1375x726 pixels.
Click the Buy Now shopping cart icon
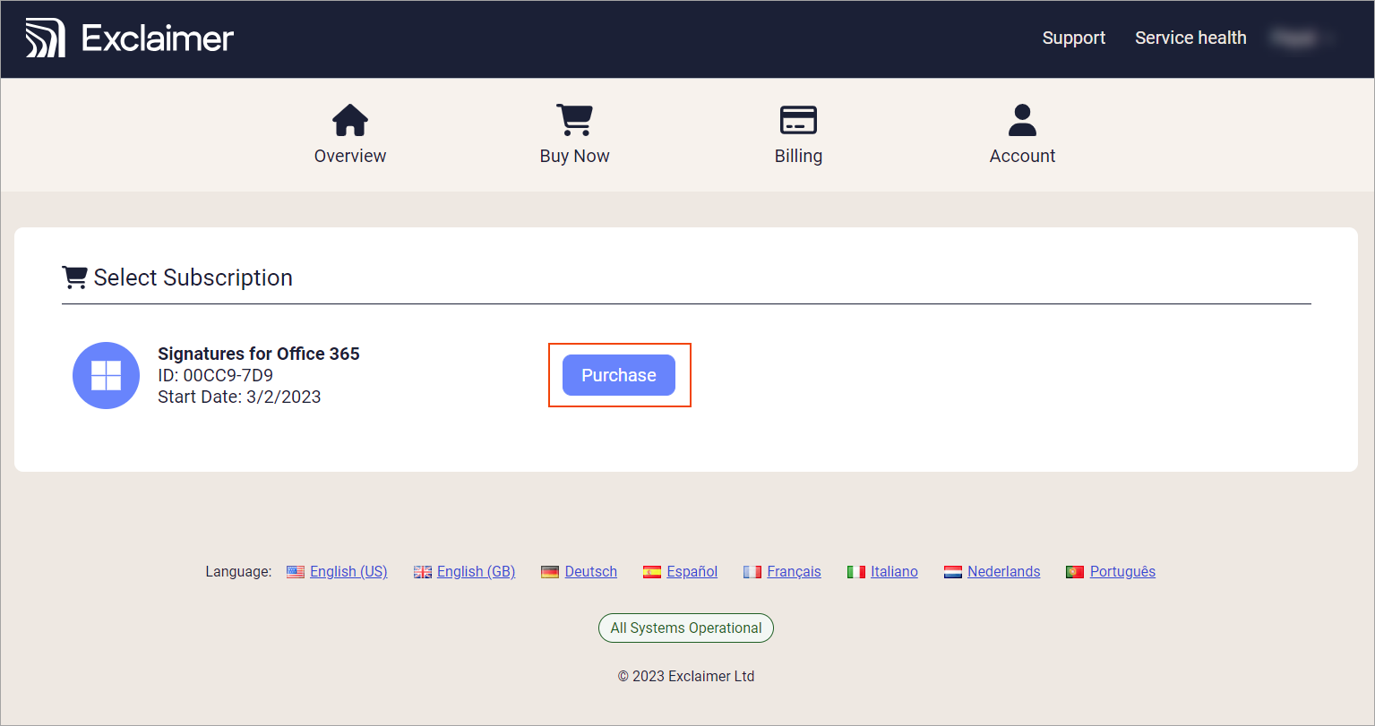coord(574,120)
